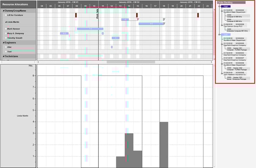Expand the Lift for Furniture row

[x=6, y=15]
